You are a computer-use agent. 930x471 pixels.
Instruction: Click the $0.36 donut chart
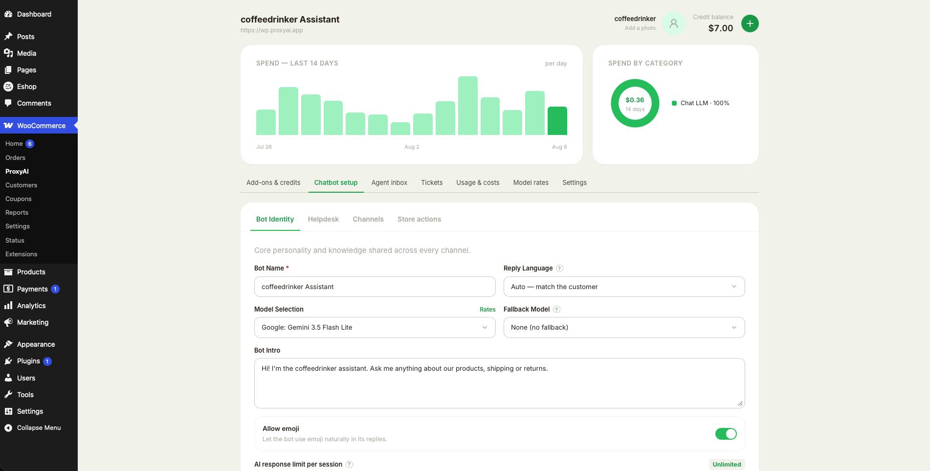635,103
